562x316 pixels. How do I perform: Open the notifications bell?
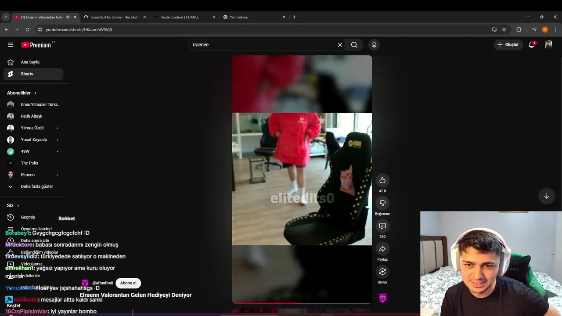(532, 44)
